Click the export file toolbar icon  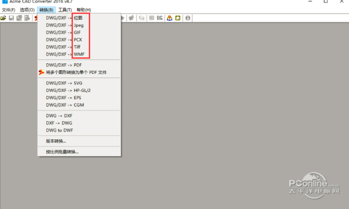tap(27, 18)
